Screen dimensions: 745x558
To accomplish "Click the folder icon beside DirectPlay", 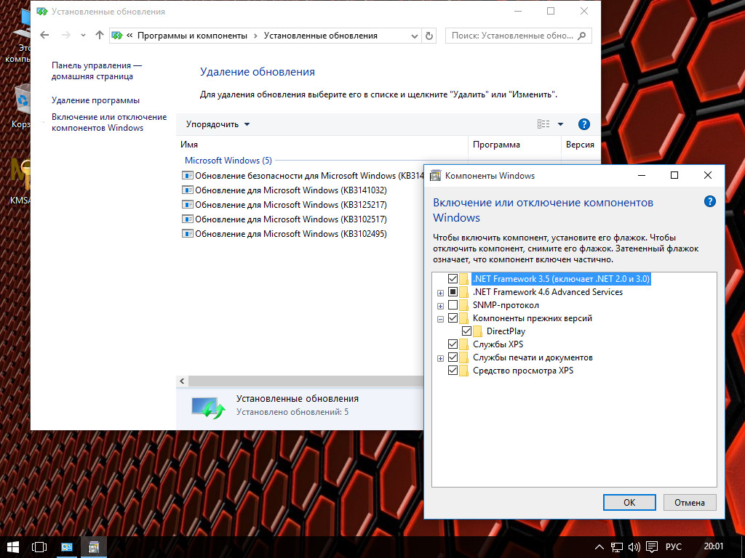I will (477, 331).
